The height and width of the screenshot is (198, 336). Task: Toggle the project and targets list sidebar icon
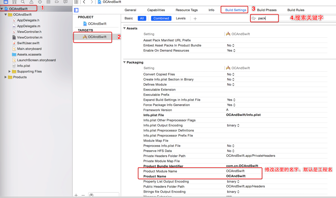click(x=76, y=10)
